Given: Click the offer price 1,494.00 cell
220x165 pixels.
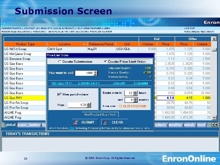Looking at the screenshot, I should [x=184, y=112].
